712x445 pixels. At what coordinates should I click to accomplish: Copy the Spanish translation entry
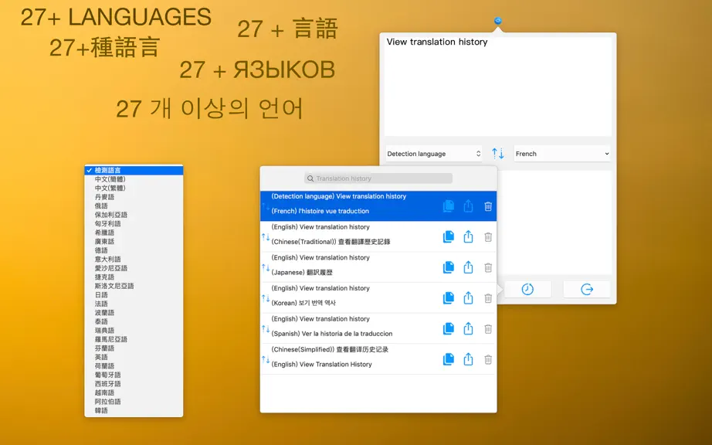click(449, 329)
